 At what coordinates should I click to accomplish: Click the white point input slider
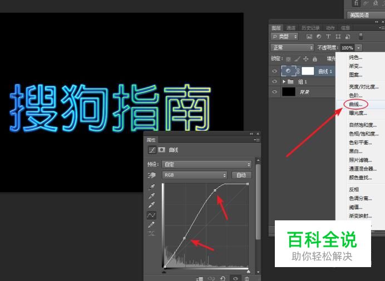tap(248, 272)
